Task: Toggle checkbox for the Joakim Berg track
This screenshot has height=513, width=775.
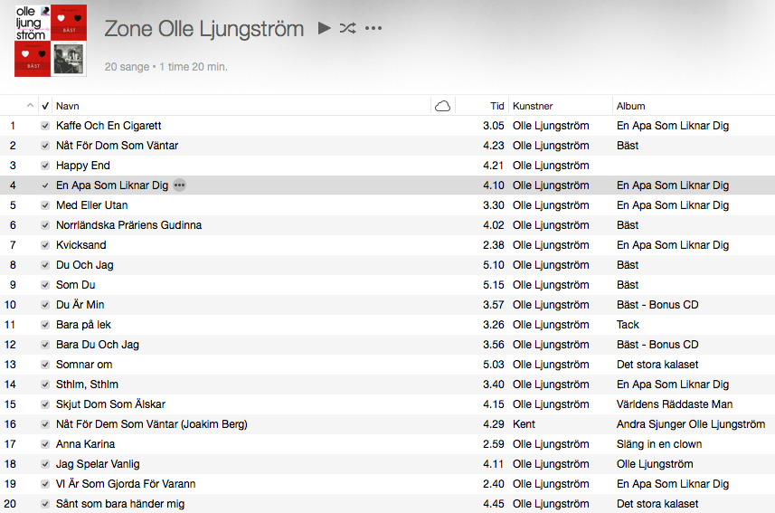Action: [x=45, y=424]
